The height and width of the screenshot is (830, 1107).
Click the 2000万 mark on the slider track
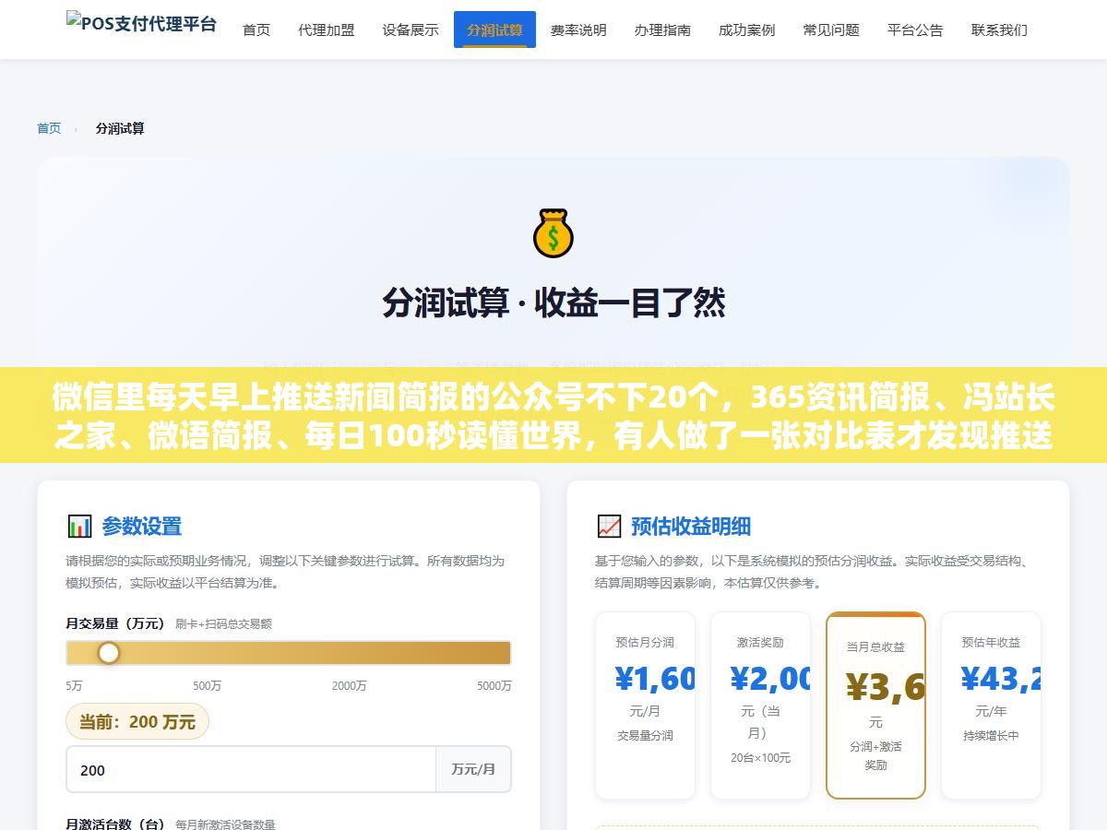350,685
